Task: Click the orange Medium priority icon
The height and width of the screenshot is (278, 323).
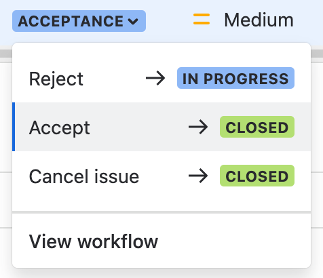Action: [x=202, y=19]
